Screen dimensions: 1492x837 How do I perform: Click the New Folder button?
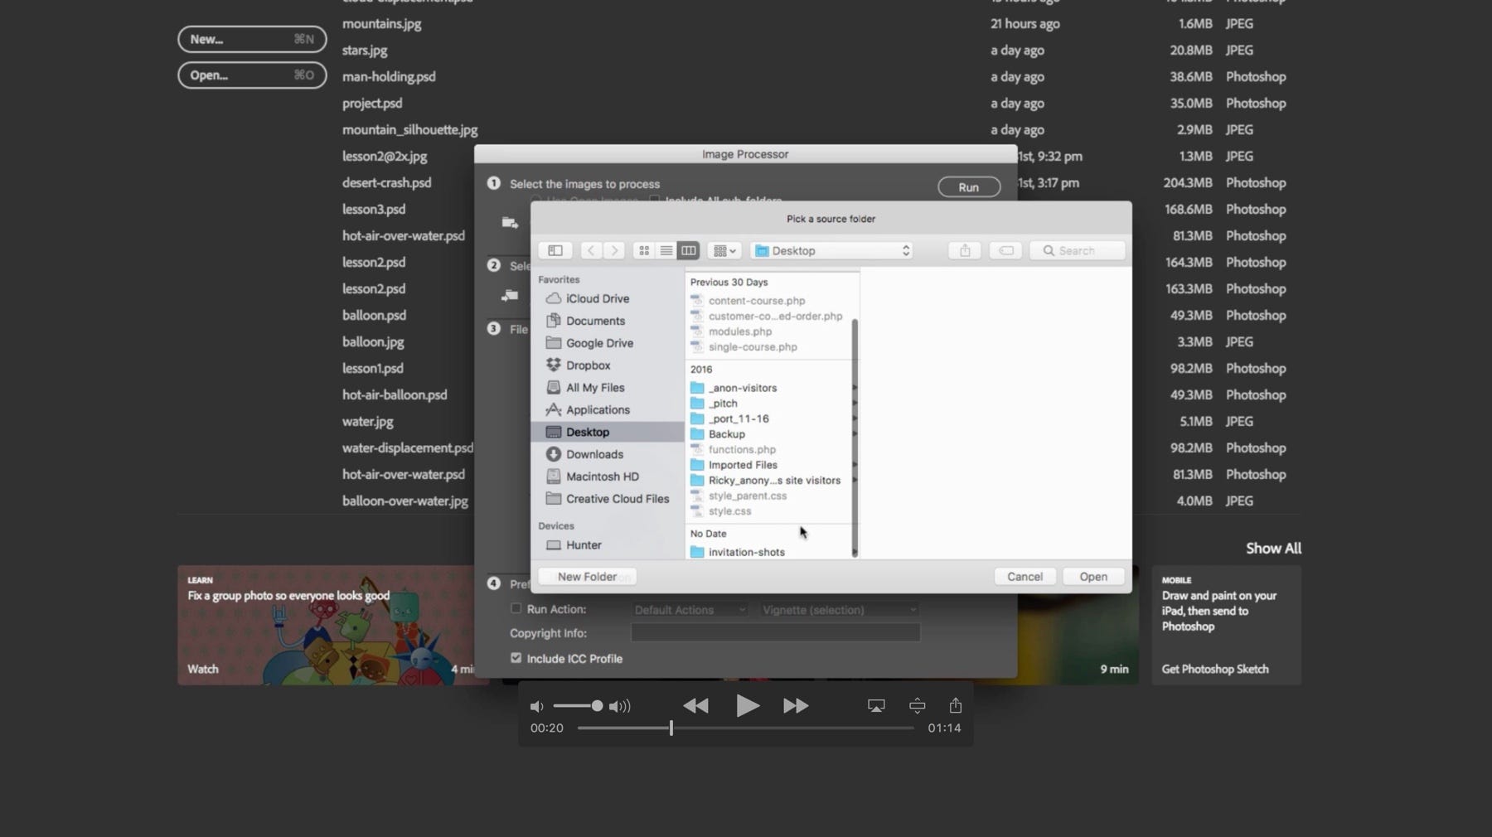click(x=587, y=577)
